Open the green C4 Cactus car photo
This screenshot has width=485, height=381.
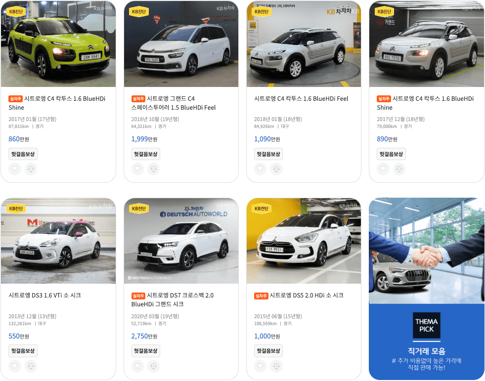[x=58, y=43]
